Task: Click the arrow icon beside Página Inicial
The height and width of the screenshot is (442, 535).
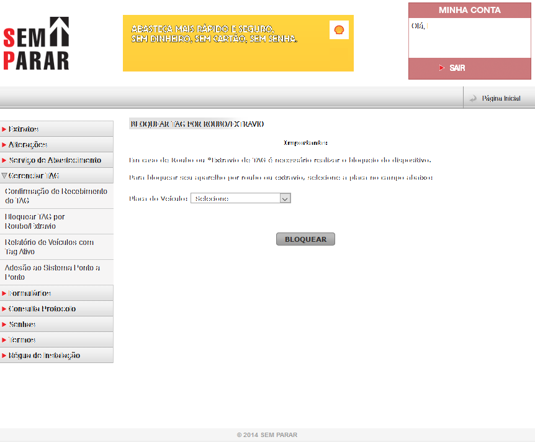Action: point(473,98)
